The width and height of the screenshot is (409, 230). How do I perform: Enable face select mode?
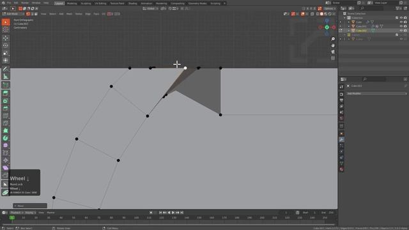pyautogui.click(x=36, y=14)
